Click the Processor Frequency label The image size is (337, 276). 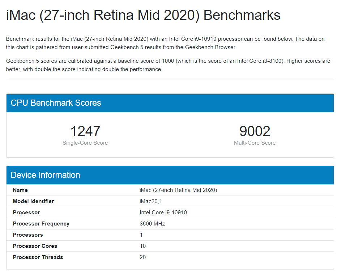tap(41, 224)
